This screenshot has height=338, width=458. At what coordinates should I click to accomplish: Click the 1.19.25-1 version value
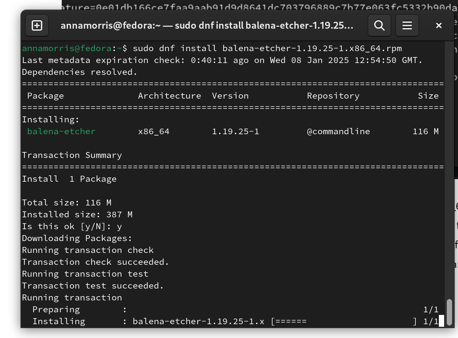[236, 132]
